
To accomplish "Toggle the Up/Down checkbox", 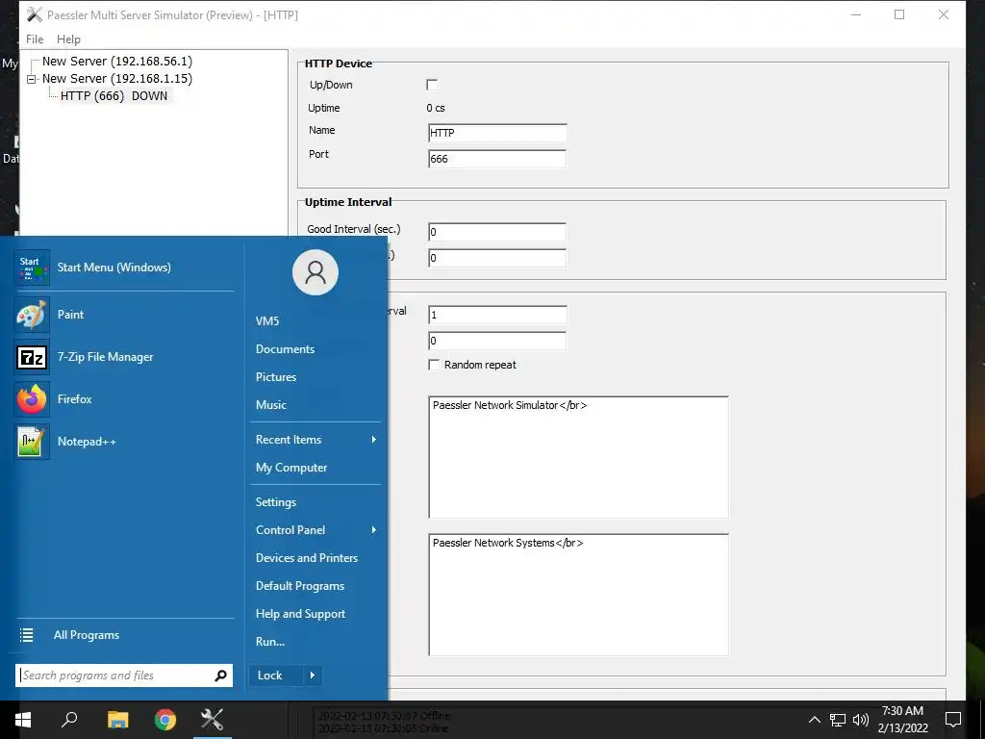I will click(x=432, y=85).
